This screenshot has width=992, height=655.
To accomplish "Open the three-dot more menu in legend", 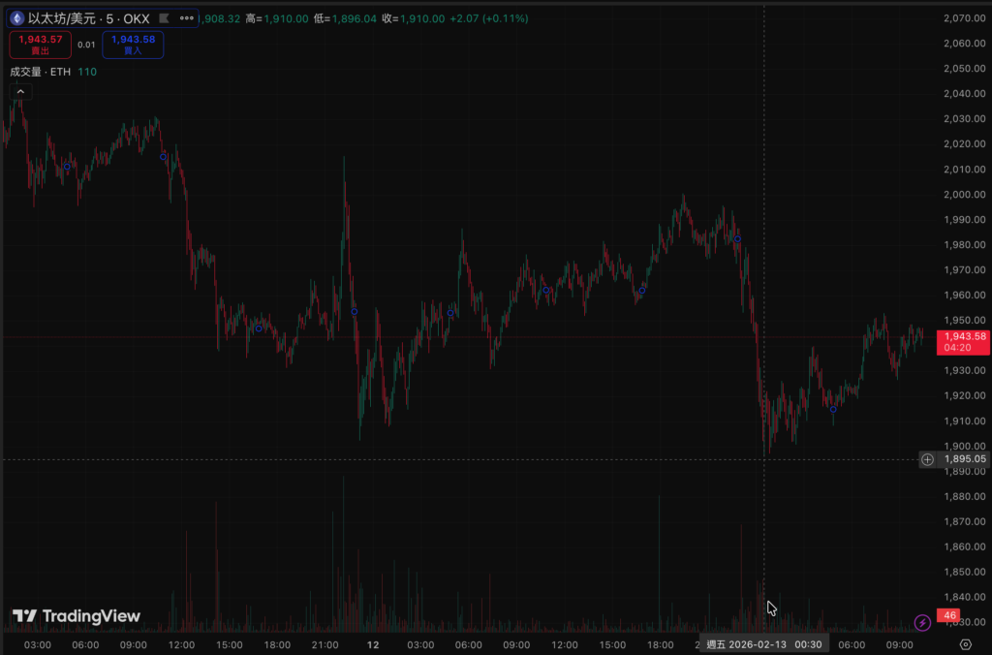I will 184,18.
